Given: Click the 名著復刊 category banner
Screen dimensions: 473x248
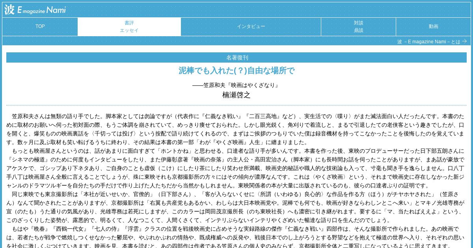Looking at the screenshot, I should [236, 57].
